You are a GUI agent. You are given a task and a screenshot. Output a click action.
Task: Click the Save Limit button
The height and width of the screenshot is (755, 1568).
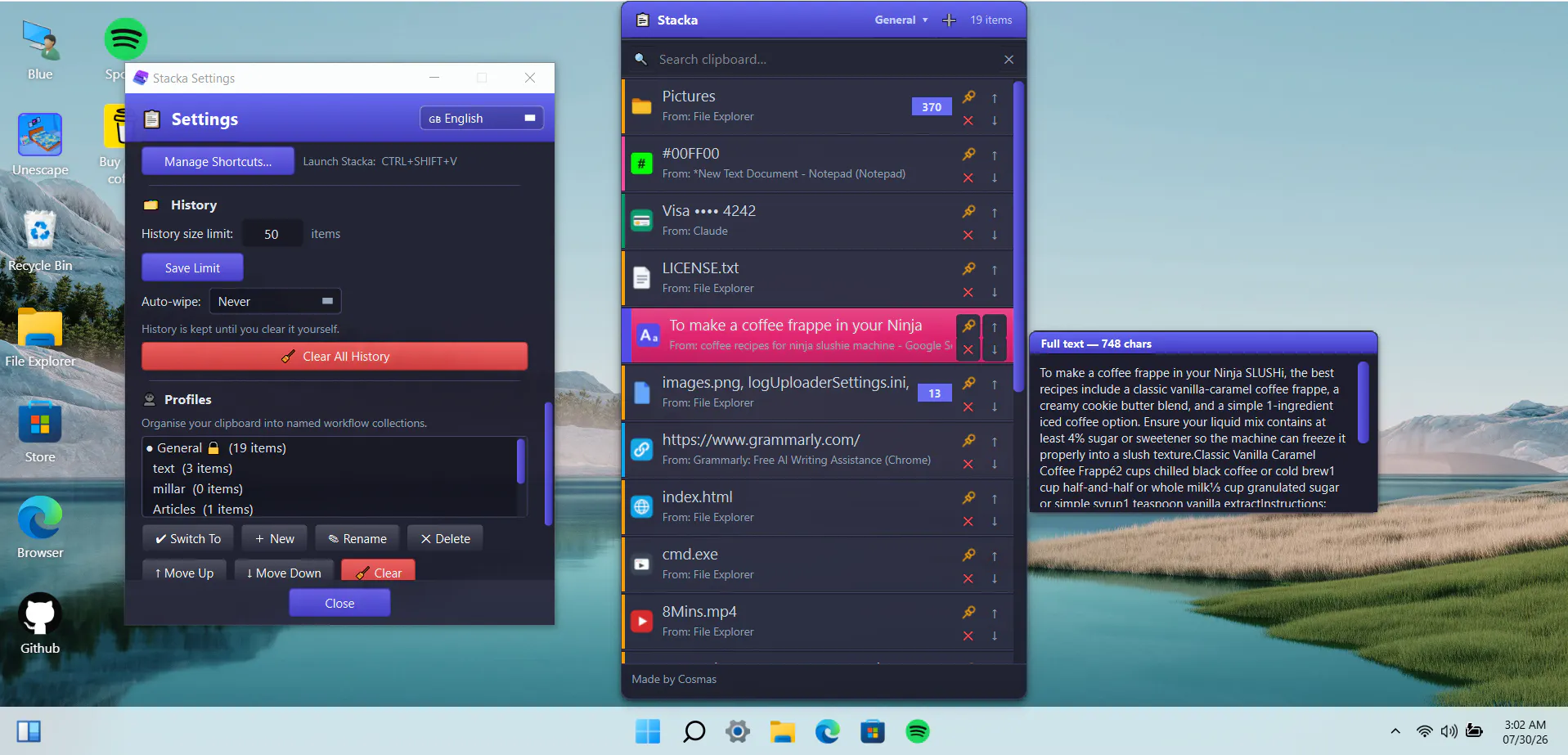point(192,267)
